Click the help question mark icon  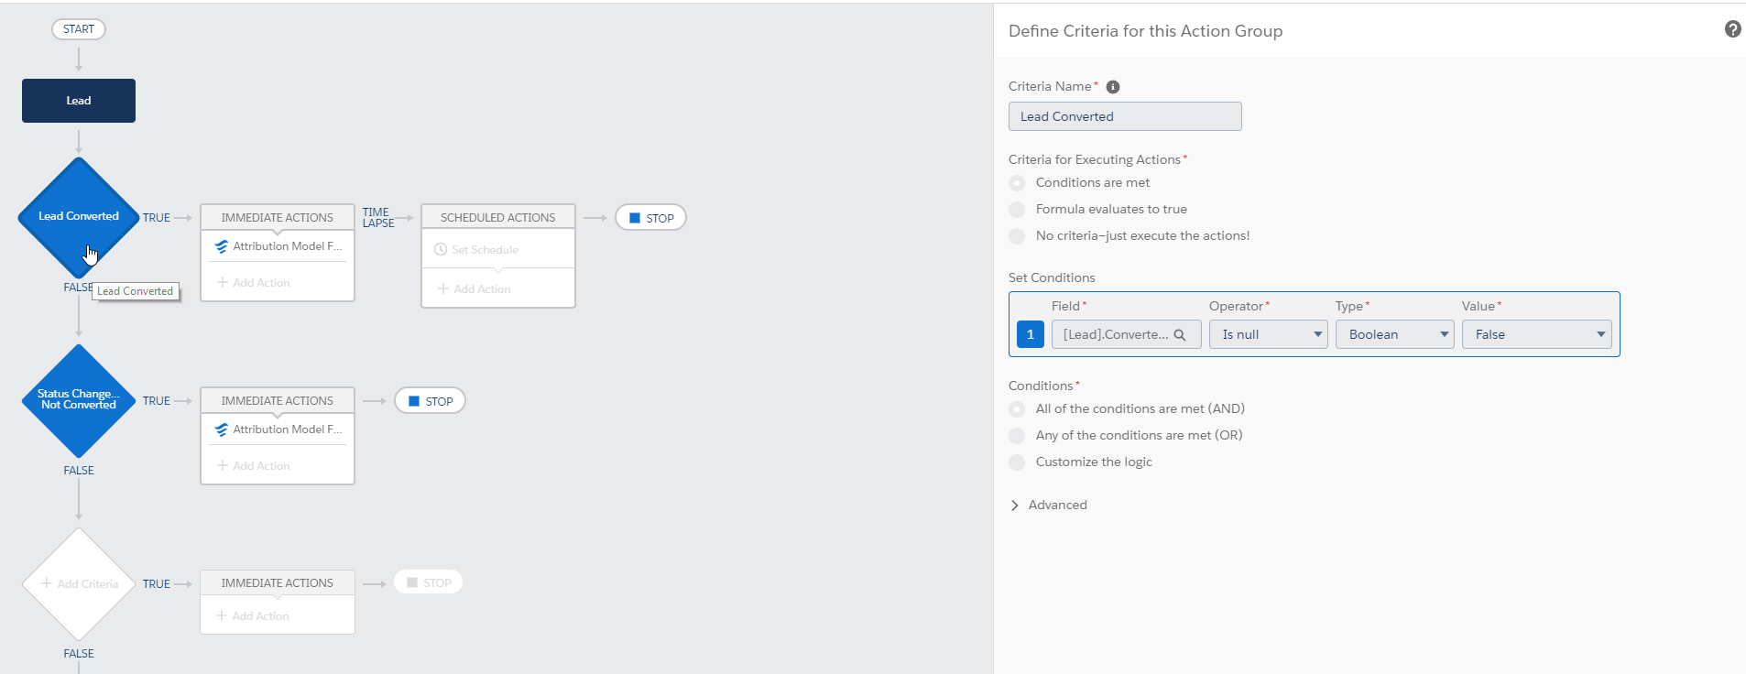click(1732, 29)
